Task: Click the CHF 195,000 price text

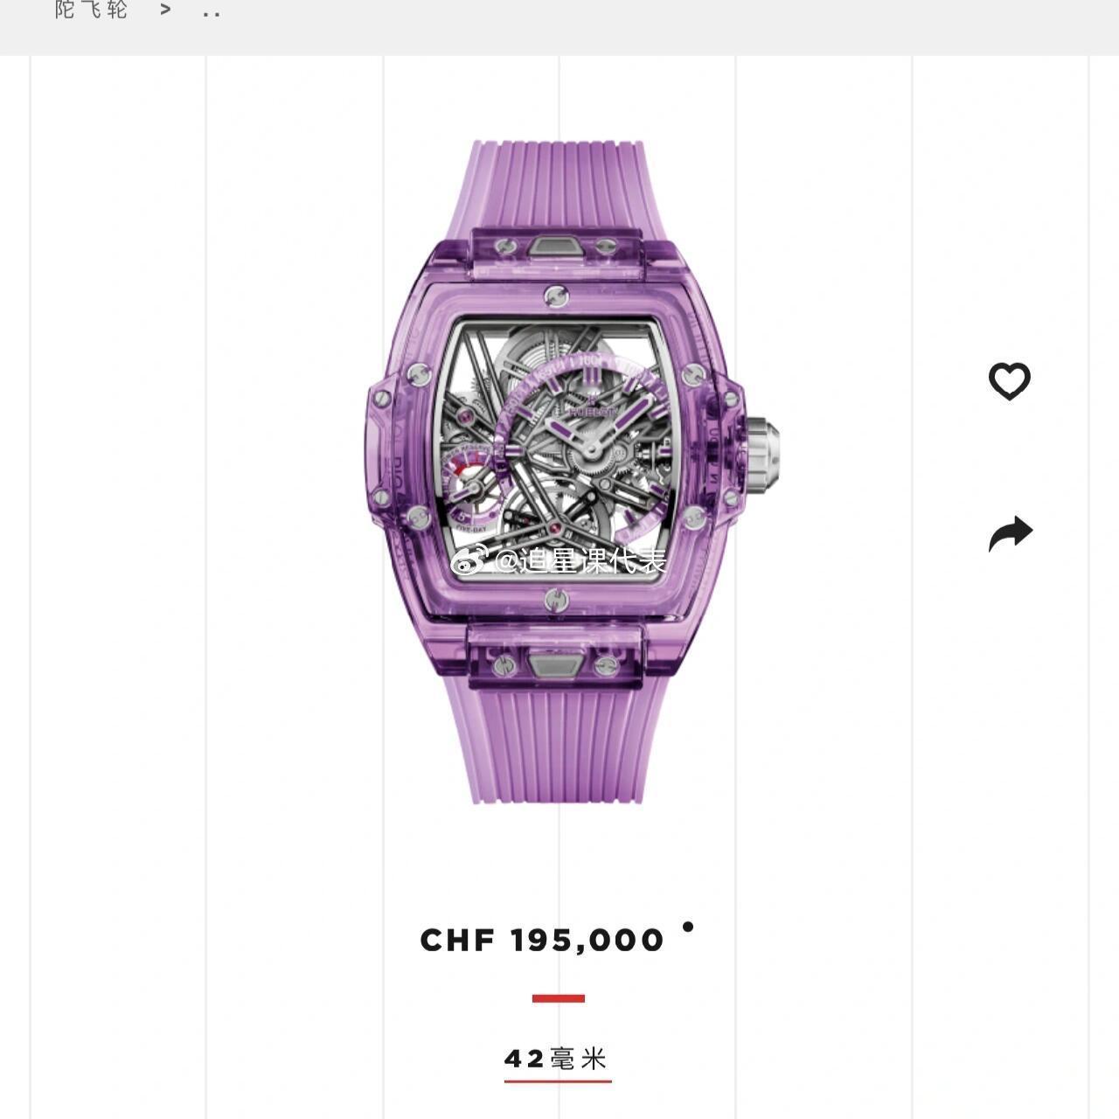Action: [542, 941]
